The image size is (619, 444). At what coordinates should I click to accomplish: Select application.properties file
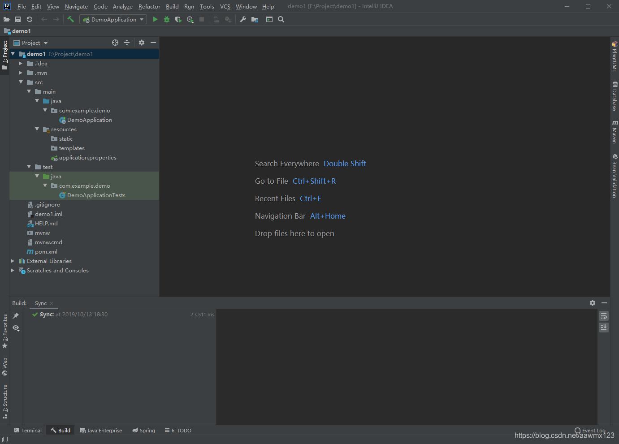click(x=87, y=157)
